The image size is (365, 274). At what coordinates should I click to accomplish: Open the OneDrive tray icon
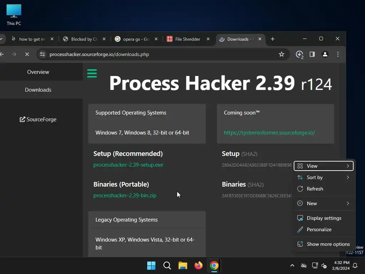(304, 265)
